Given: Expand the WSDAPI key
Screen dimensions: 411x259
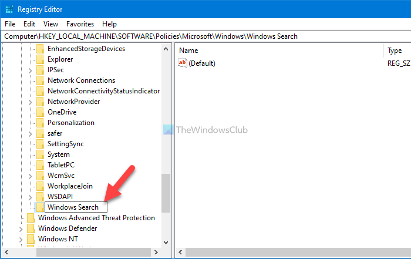Looking at the screenshot, I should point(30,197).
